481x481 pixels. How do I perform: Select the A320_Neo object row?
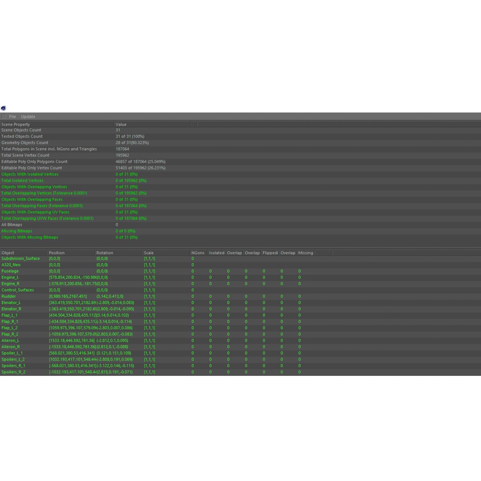(x=240, y=265)
